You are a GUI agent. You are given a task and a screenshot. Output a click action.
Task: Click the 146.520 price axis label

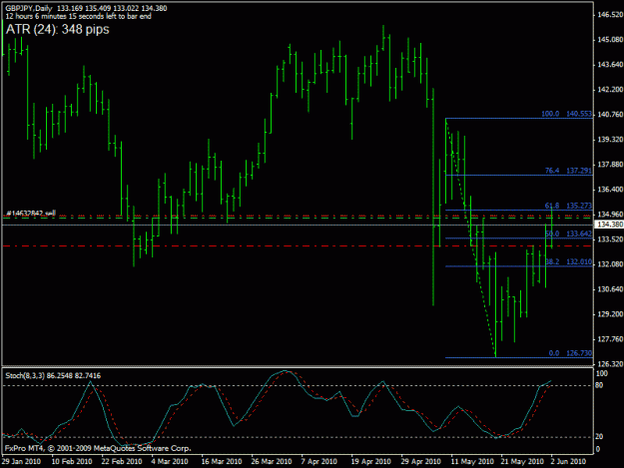610,15
